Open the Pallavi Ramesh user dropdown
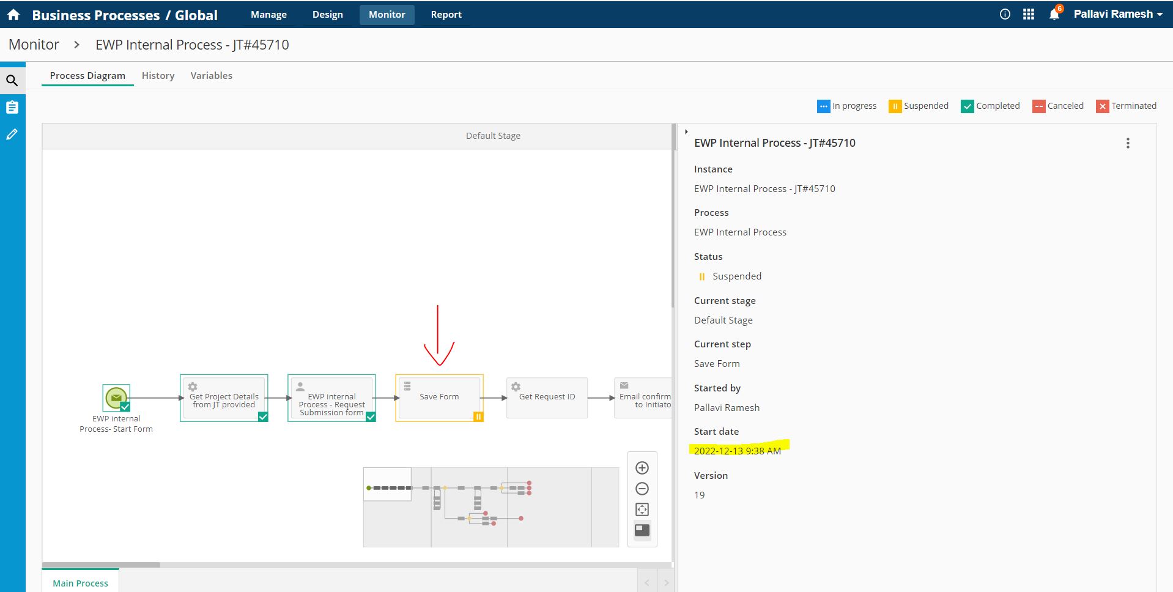The height and width of the screenshot is (592, 1173). click(x=1117, y=15)
